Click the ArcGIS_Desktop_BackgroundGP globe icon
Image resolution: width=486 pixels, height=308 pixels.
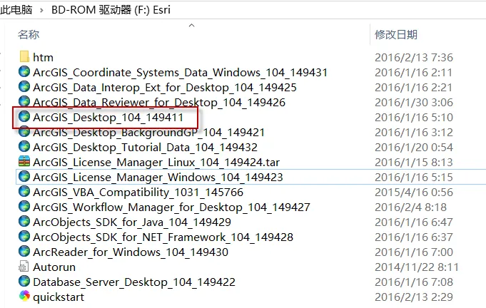[24, 132]
